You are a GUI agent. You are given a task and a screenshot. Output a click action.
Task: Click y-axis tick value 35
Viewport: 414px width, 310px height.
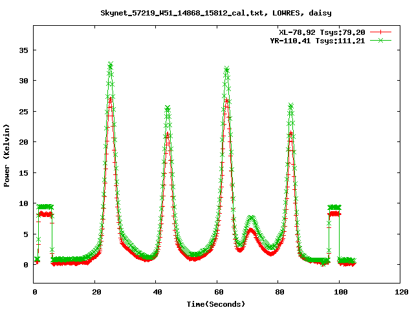pyautogui.click(x=23, y=50)
